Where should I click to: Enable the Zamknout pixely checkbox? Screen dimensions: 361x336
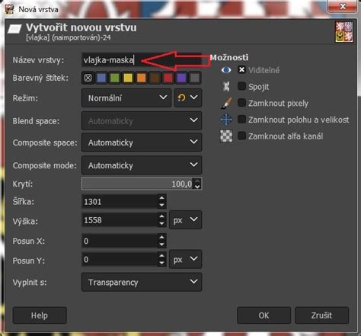(241, 103)
